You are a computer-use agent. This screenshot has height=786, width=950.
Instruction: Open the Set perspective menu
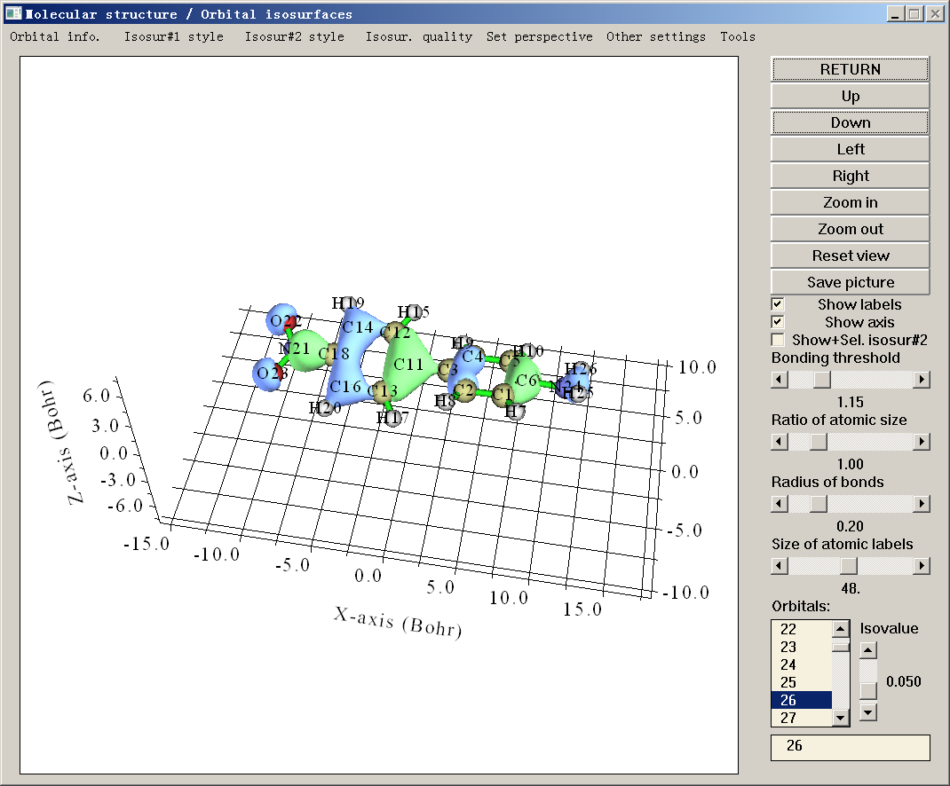click(x=539, y=36)
